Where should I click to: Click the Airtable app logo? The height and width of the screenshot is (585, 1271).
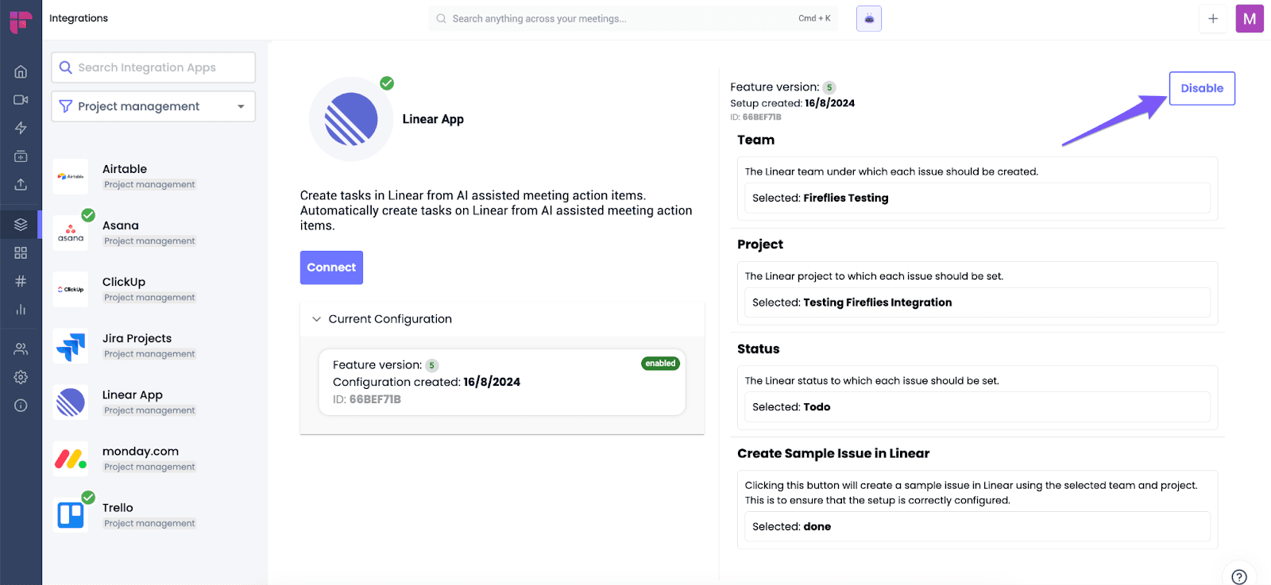pyautogui.click(x=71, y=176)
